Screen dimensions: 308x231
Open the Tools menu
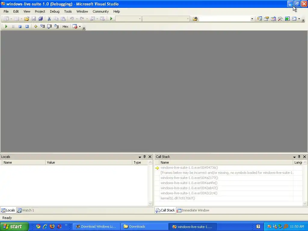coord(68,11)
